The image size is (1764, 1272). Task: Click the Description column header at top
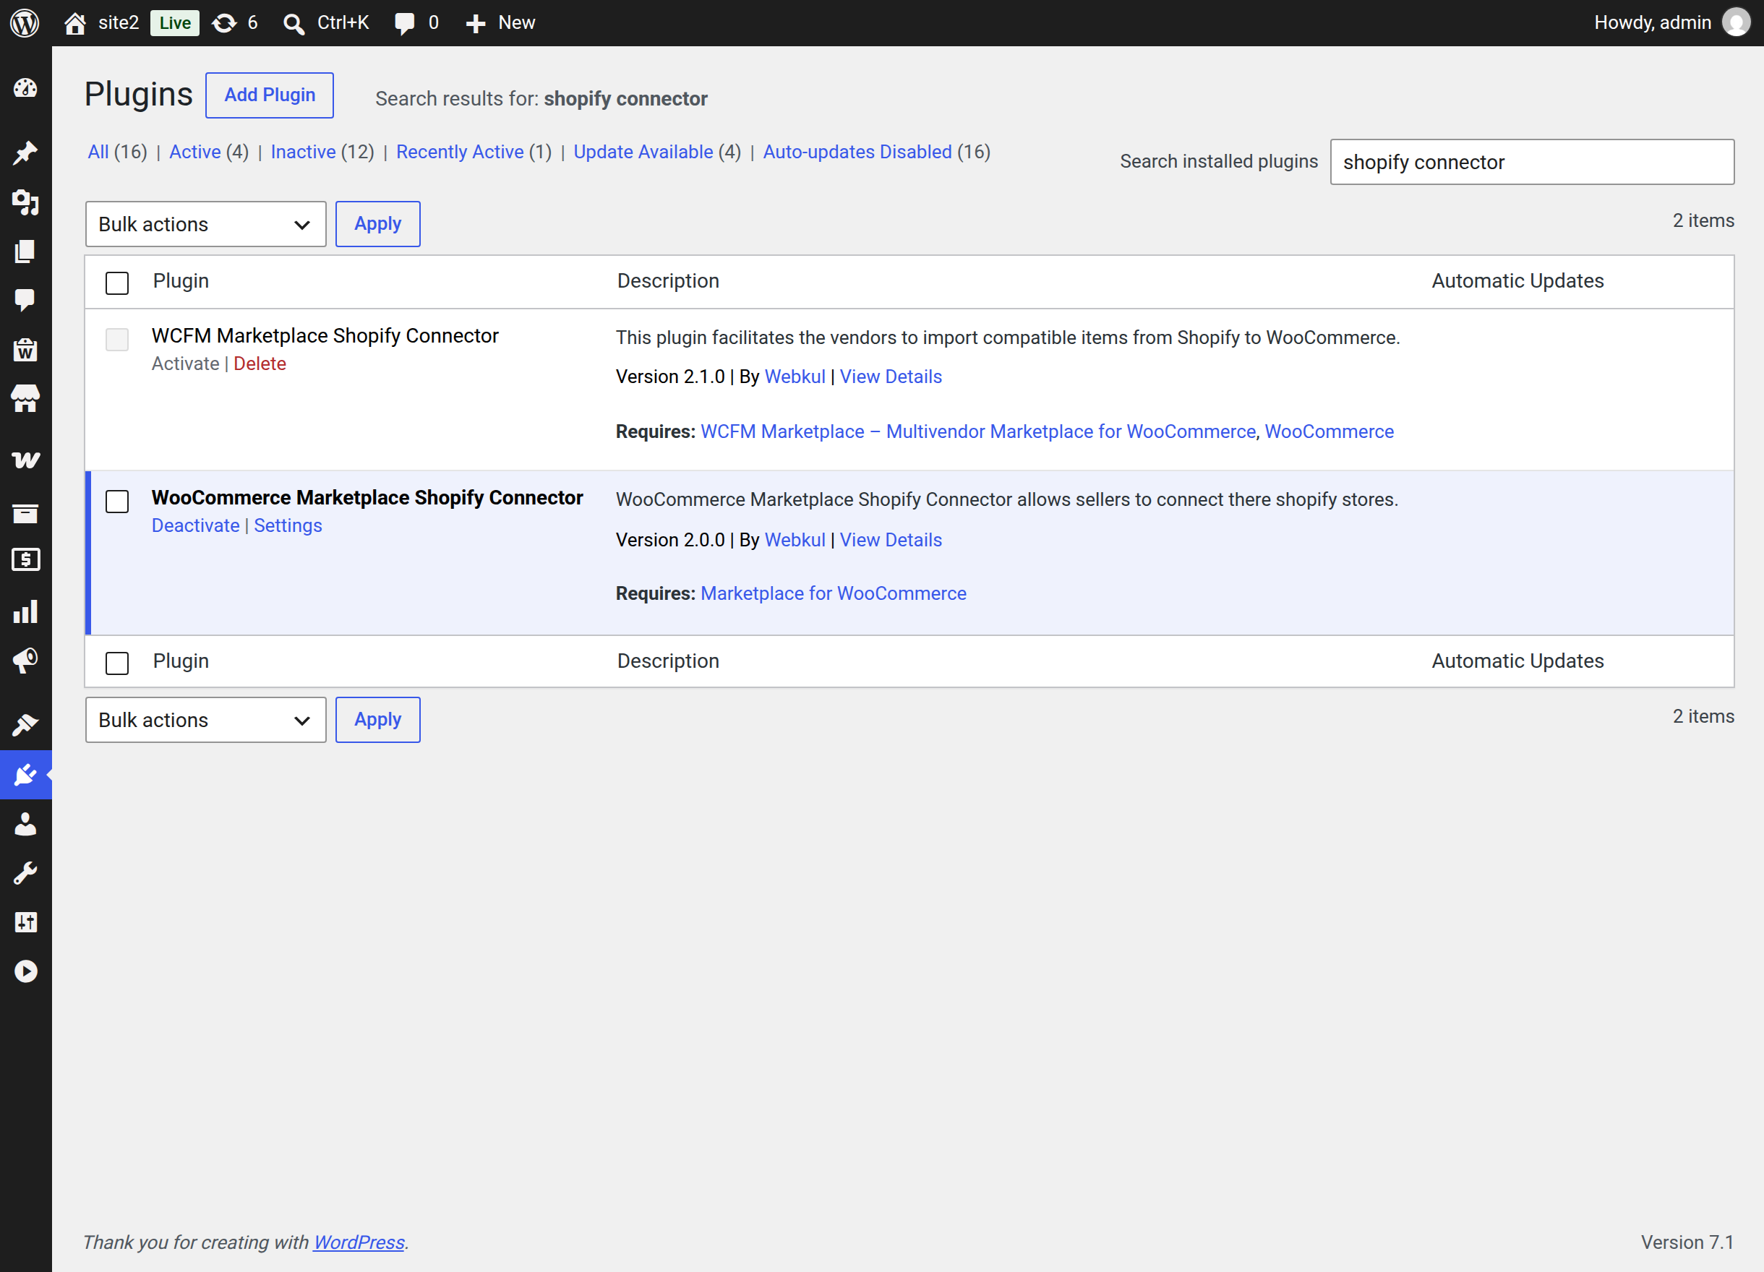point(667,280)
